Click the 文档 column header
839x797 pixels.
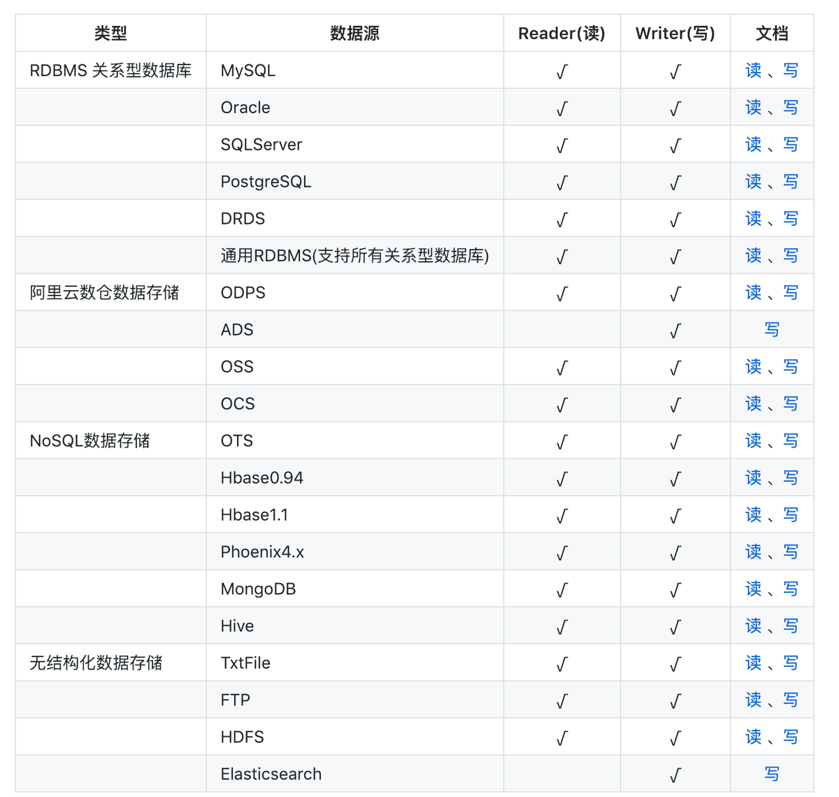[772, 34]
